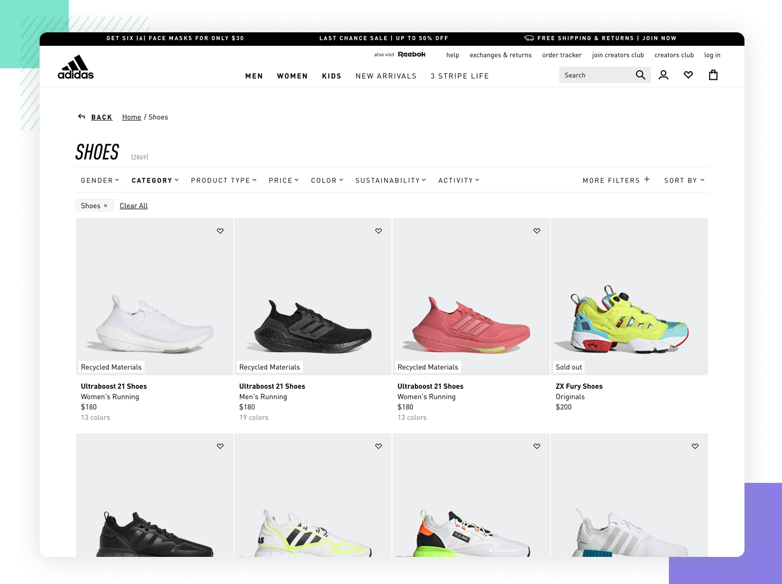Open the wishlist heart icon in header

click(688, 75)
